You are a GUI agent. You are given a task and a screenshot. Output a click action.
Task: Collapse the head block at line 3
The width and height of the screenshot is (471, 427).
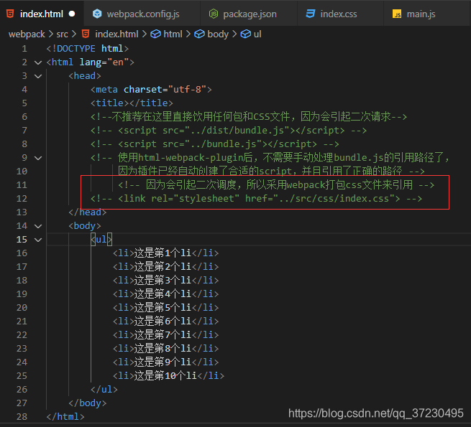[38, 76]
